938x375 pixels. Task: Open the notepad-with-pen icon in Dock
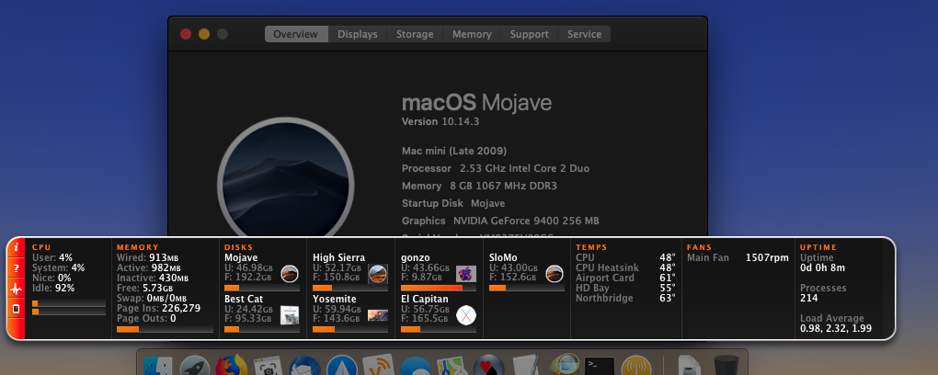tap(526, 367)
